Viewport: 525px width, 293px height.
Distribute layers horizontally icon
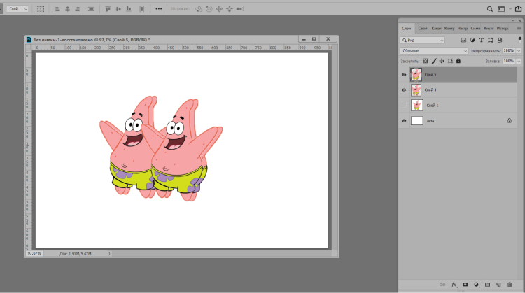(141, 9)
